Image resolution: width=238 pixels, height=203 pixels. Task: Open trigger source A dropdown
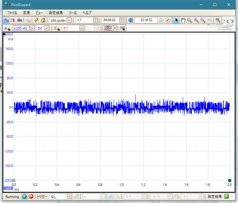pyautogui.click(x=102, y=196)
